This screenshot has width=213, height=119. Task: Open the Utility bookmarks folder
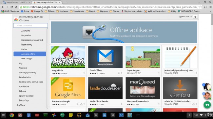click(172, 11)
